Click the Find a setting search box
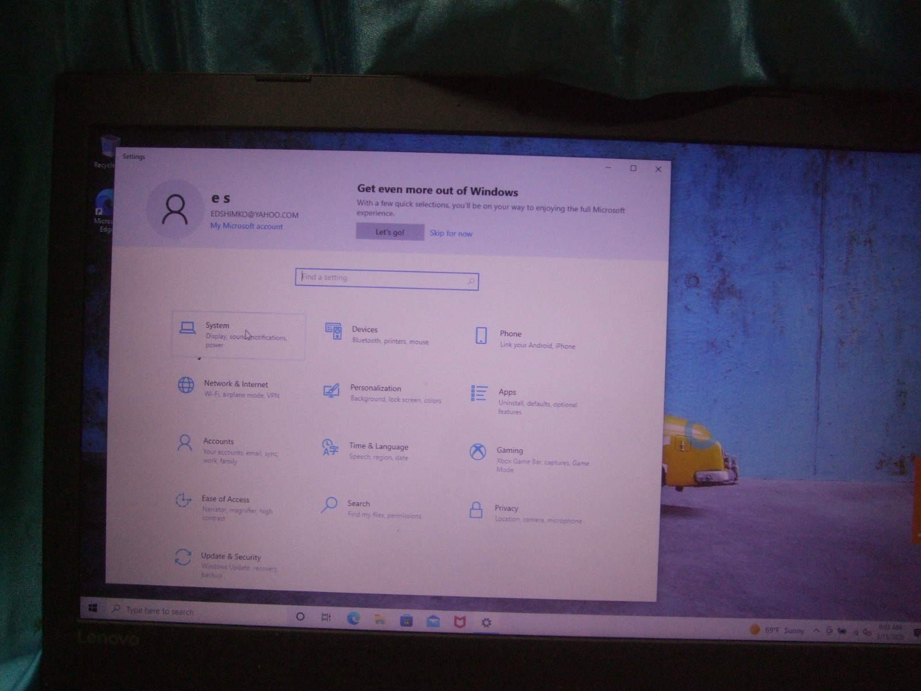The image size is (921, 691). click(387, 279)
